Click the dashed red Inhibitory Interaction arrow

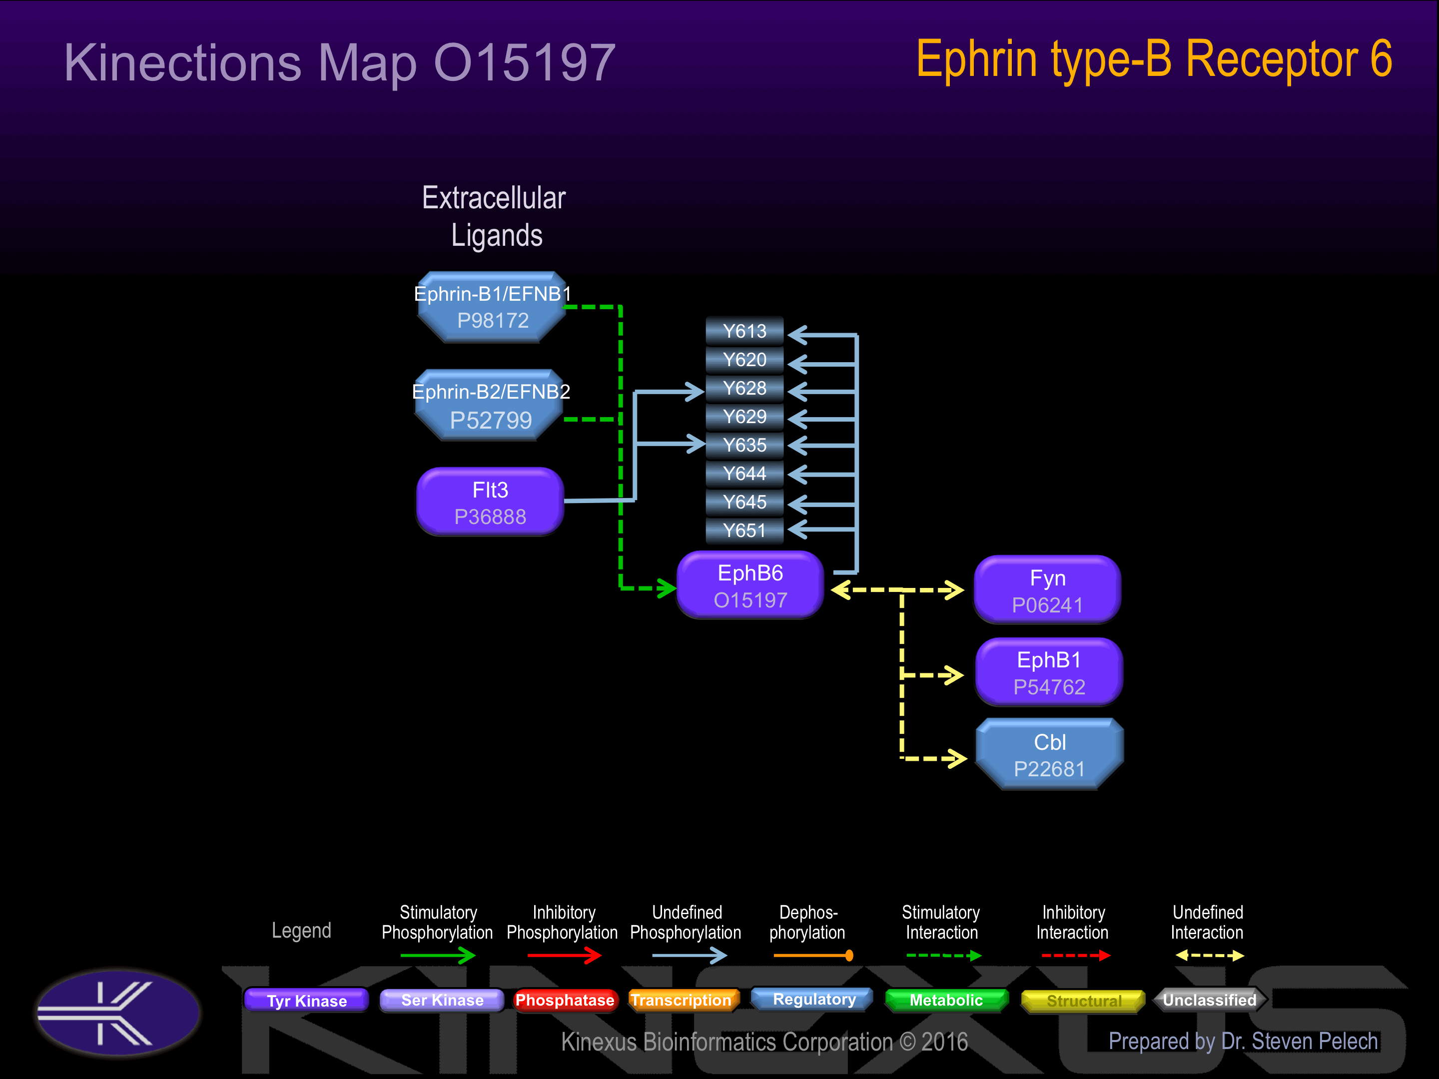(1076, 956)
